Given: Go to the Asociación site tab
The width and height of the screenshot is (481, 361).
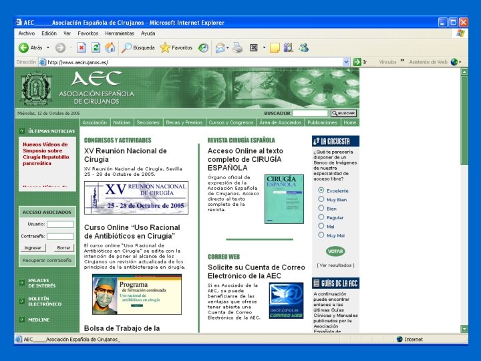Looking at the screenshot, I should (94, 122).
